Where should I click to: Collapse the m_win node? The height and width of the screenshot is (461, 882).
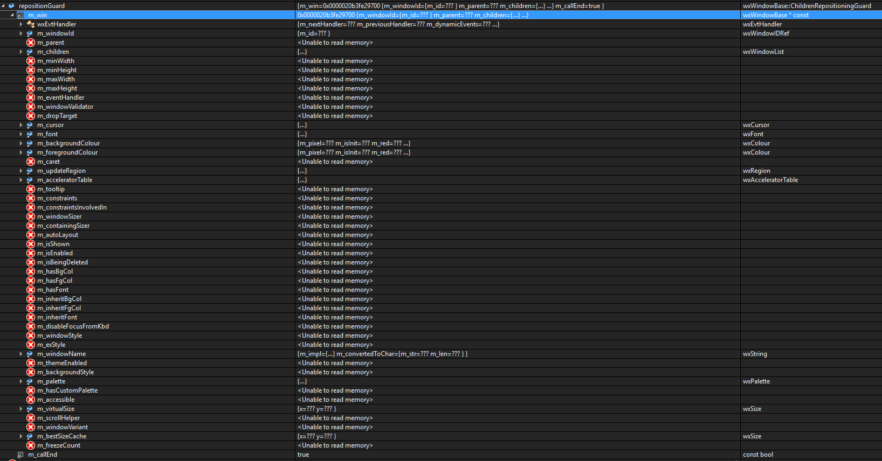[x=12, y=15]
